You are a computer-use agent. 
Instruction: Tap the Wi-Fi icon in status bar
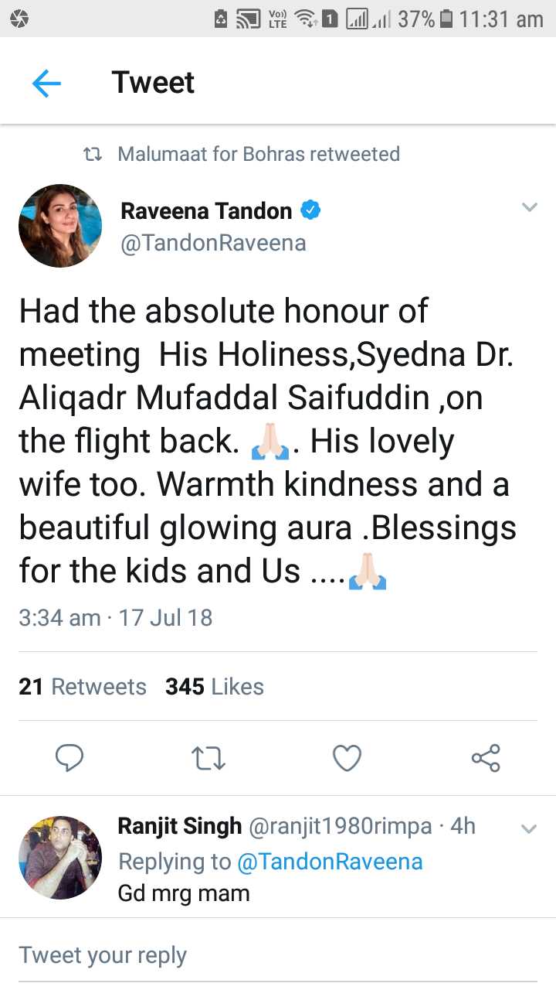pos(306,19)
